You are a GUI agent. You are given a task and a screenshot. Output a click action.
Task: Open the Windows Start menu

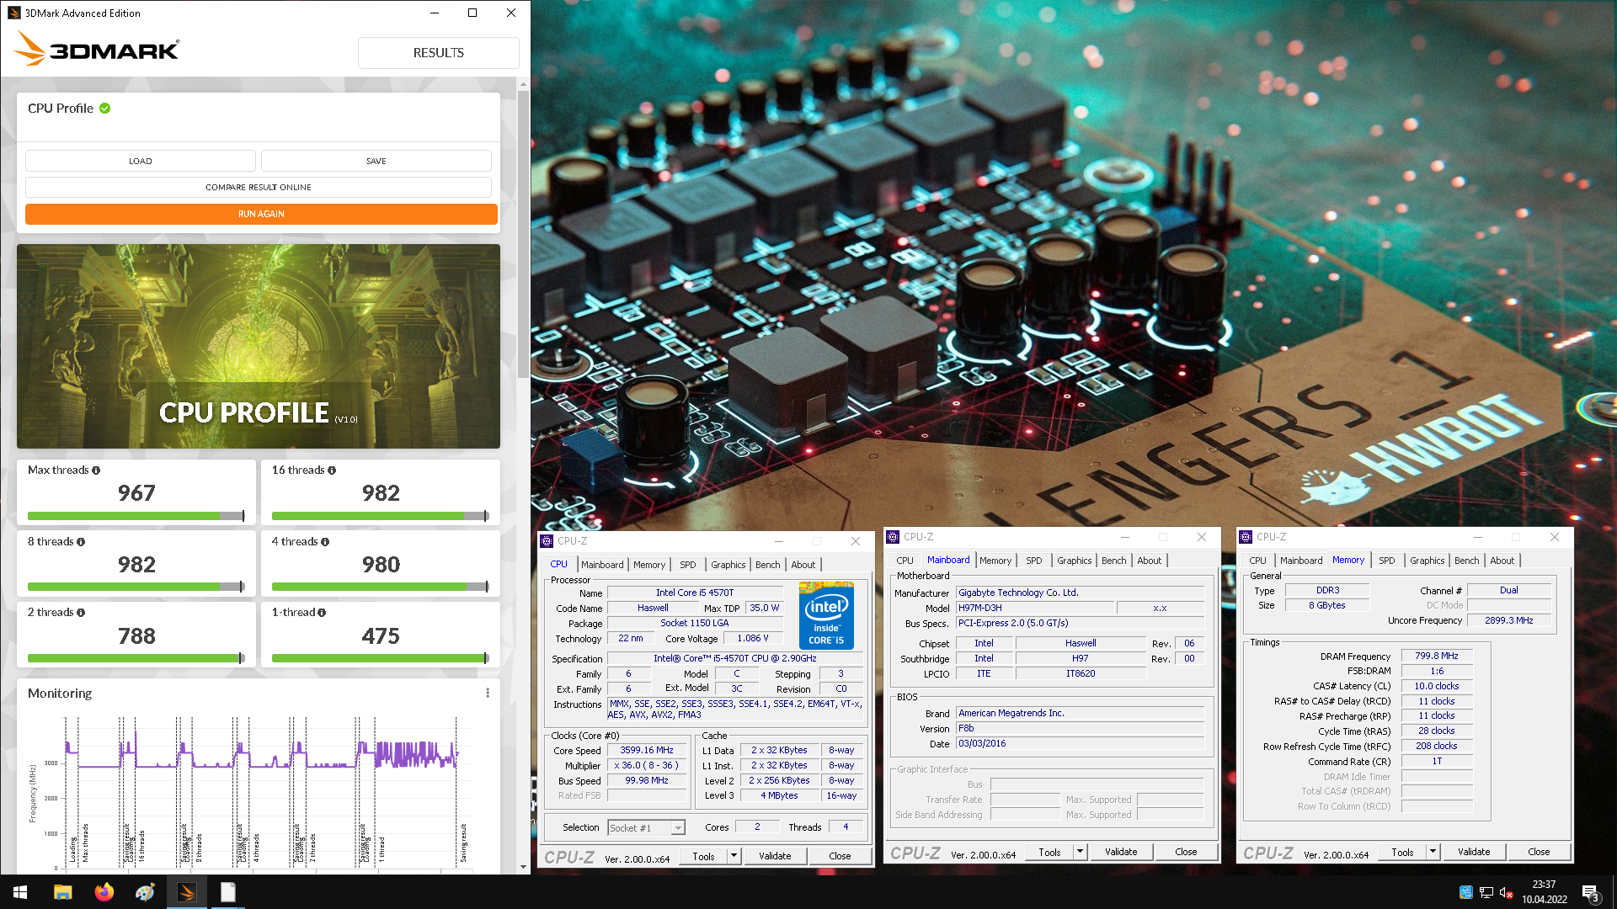point(20,892)
